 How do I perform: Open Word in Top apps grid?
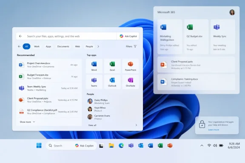[94, 66]
